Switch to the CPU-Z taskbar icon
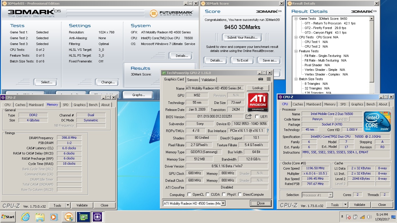Screen dimensions: 397x223 pos(97,217)
